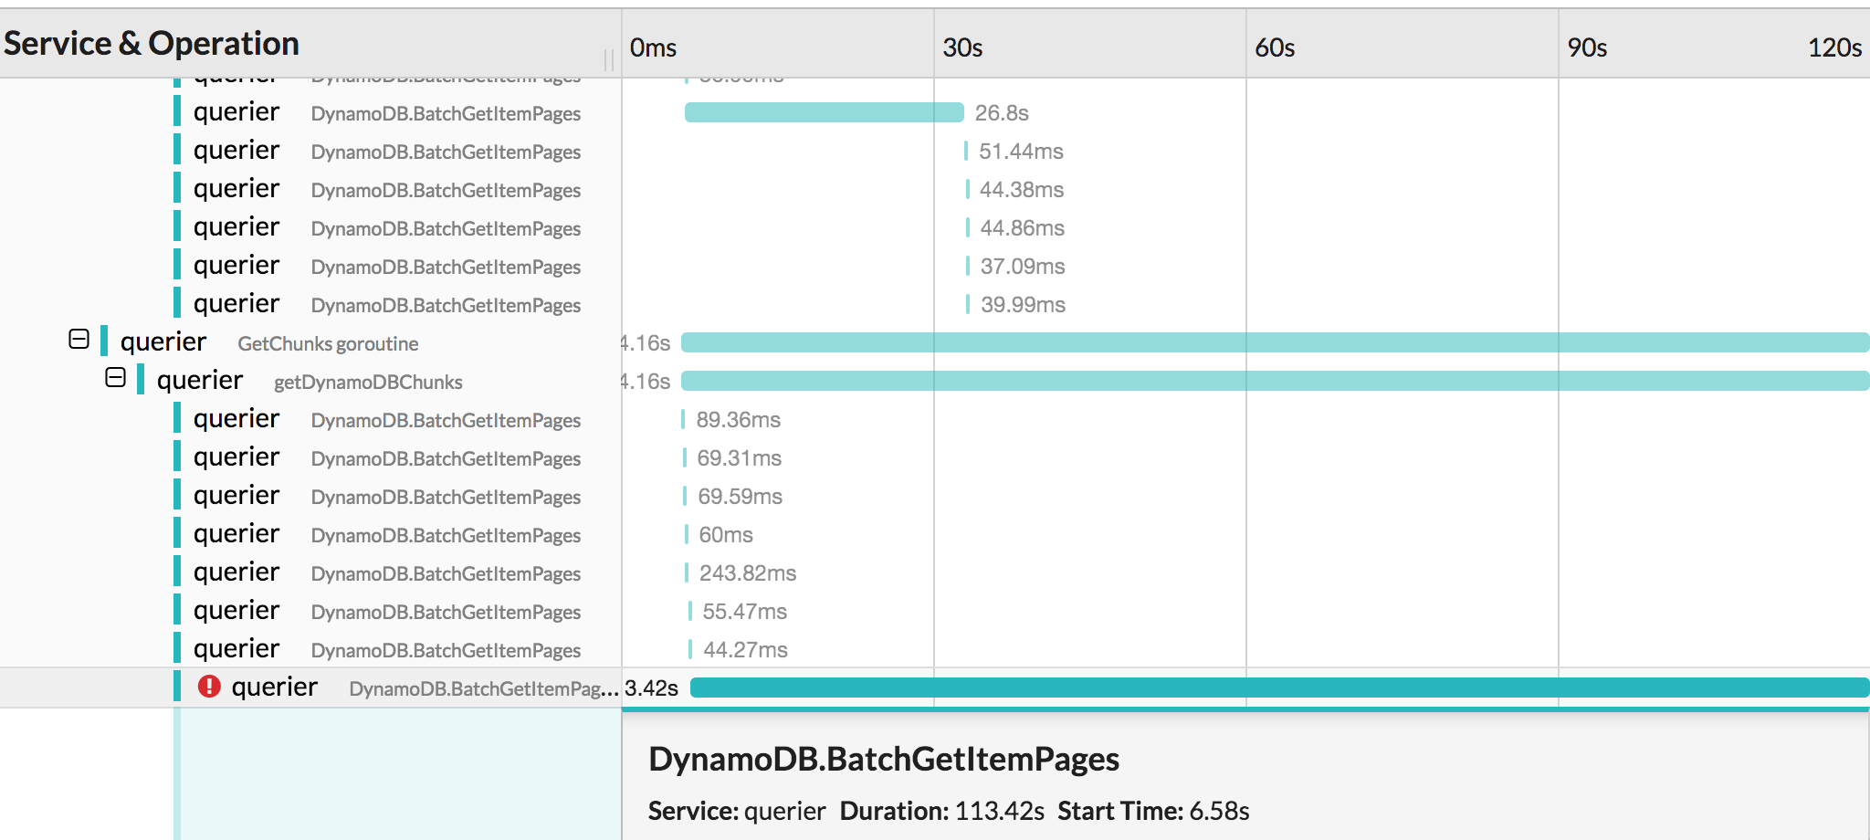1870x840 pixels.
Task: Select the getDynamoDBChunks span bar
Action: point(1275,381)
